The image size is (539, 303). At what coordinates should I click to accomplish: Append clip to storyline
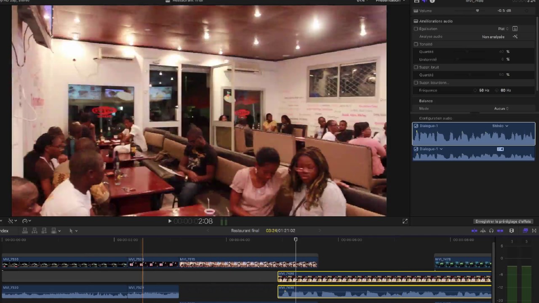tap(44, 231)
